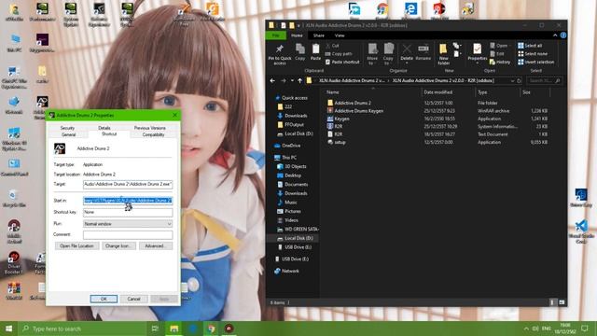The height and width of the screenshot is (336, 597).
Task: Click the Refresh button beside address bar
Action: tap(519, 81)
